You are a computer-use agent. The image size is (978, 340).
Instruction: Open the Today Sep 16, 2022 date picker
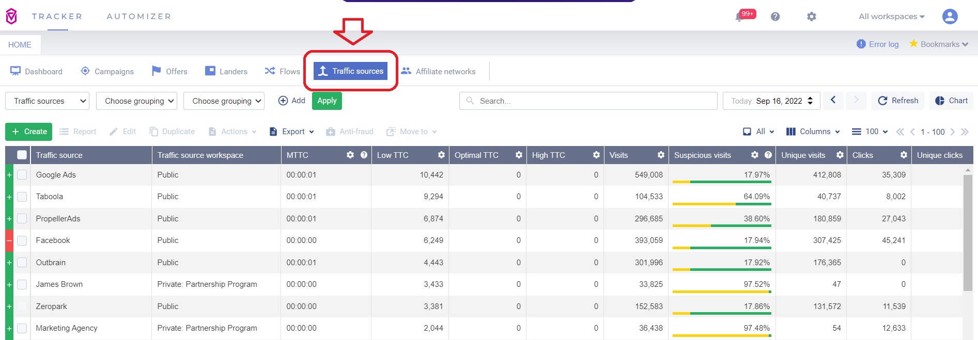pos(772,101)
